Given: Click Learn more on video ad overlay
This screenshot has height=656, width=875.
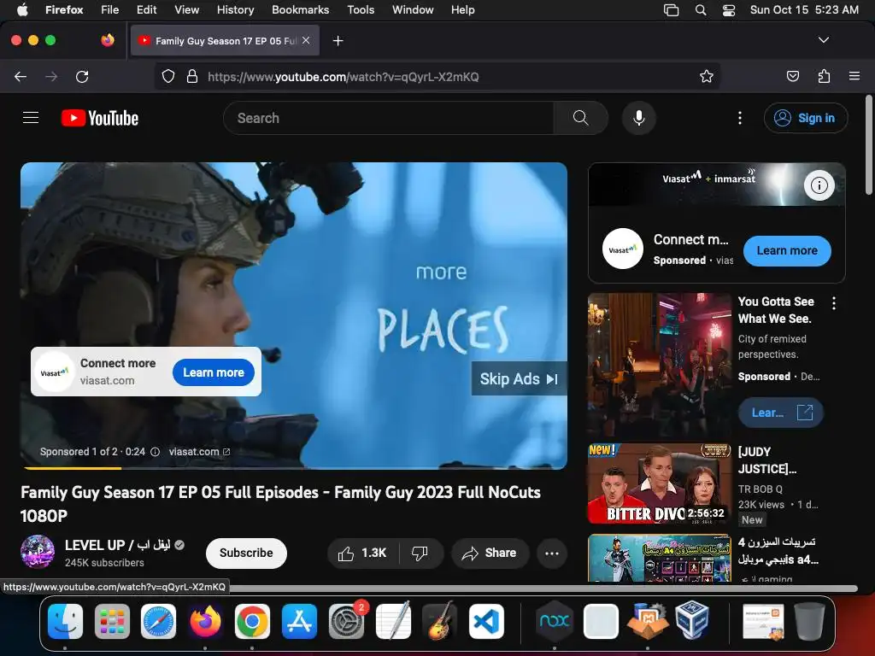Looking at the screenshot, I should (213, 372).
